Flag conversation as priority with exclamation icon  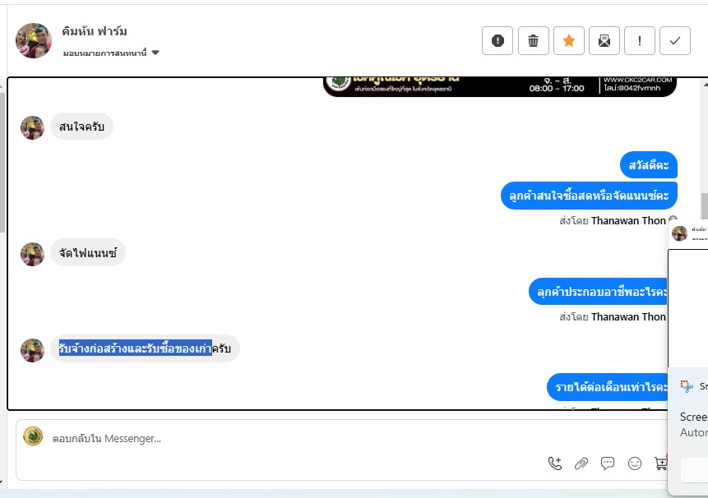[x=640, y=40]
